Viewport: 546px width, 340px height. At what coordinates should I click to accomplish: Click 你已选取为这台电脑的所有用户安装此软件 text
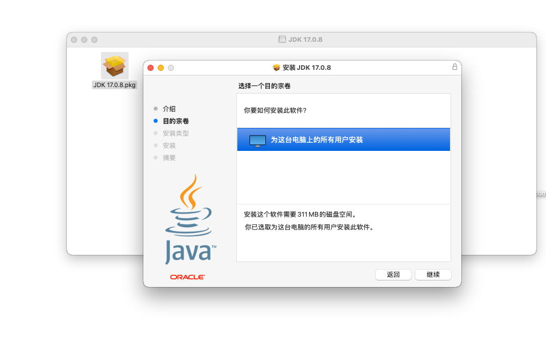coord(309,227)
